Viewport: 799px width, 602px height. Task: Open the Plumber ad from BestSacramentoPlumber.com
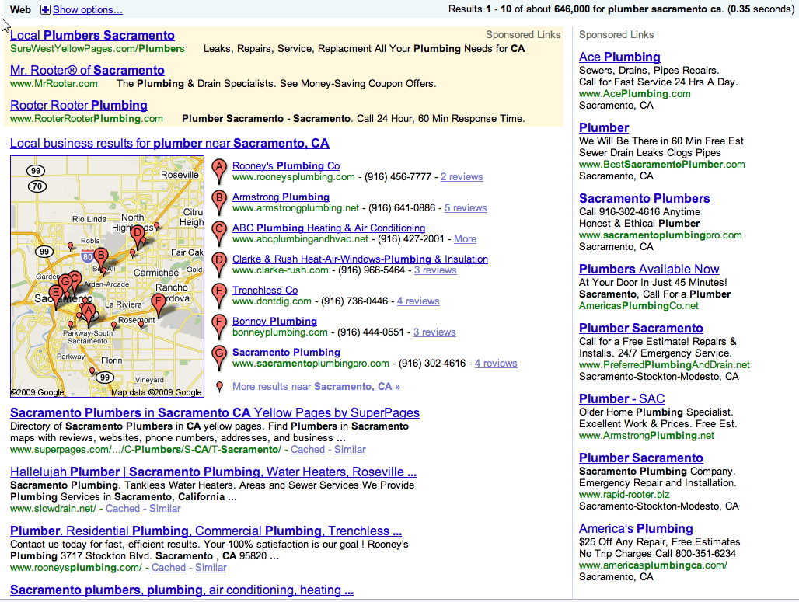pos(604,128)
